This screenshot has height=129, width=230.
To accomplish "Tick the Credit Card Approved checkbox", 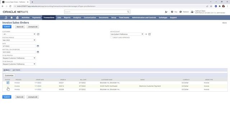I will (111, 37).
